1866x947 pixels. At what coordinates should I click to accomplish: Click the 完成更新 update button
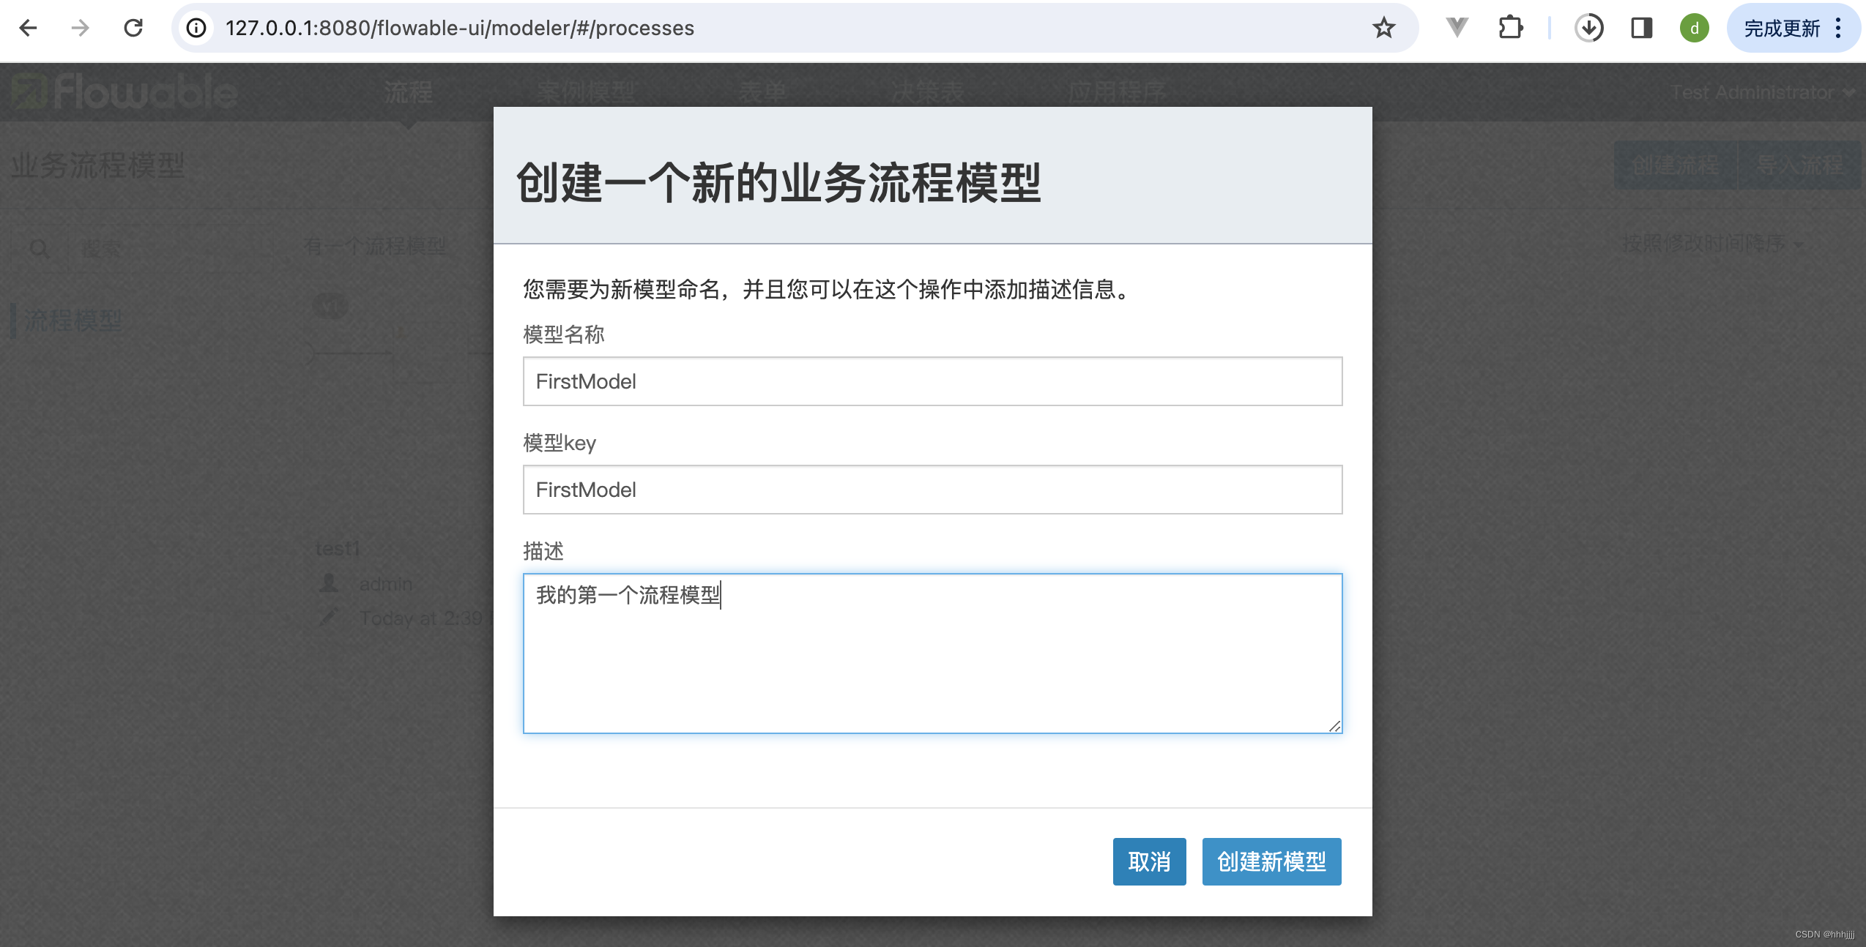[x=1781, y=28]
